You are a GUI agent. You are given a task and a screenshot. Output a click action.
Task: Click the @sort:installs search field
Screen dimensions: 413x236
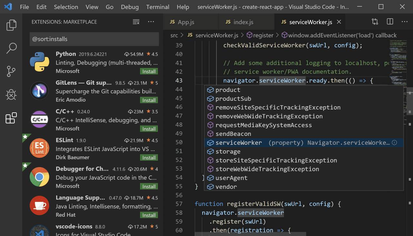(x=94, y=39)
